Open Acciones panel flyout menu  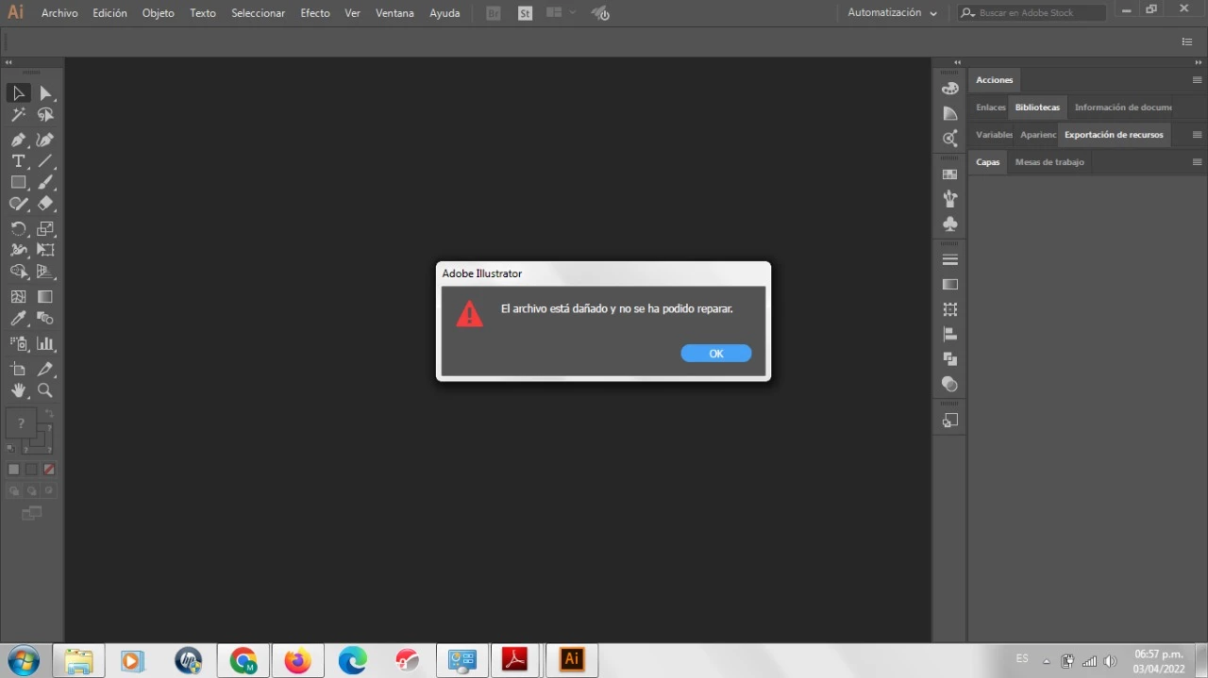1197,80
